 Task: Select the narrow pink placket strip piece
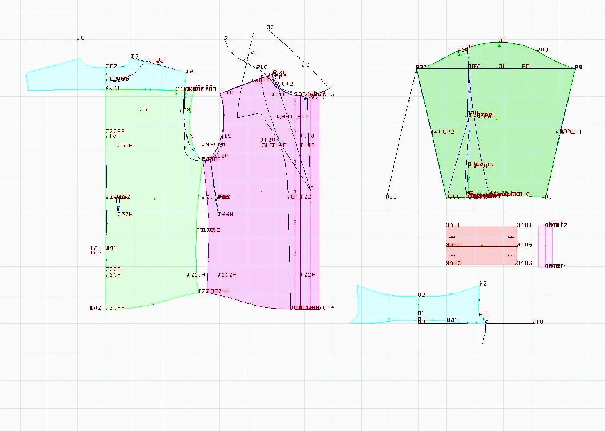[x=545, y=245]
